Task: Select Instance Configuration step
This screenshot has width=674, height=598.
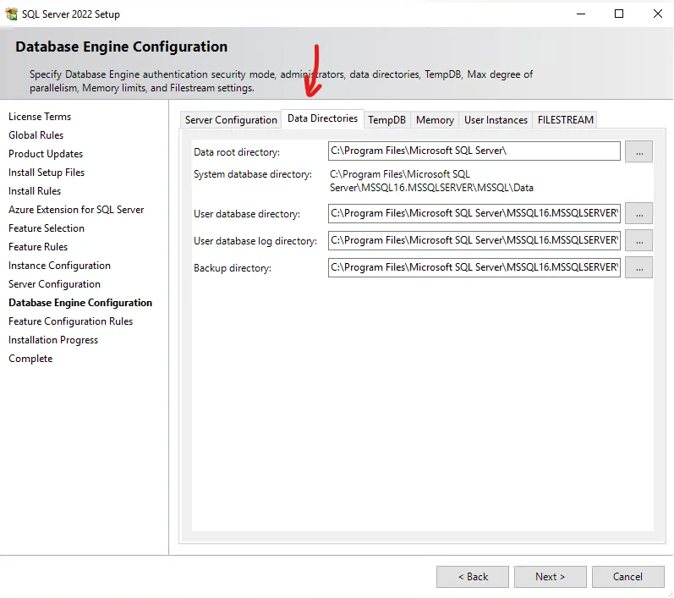Action: click(59, 266)
